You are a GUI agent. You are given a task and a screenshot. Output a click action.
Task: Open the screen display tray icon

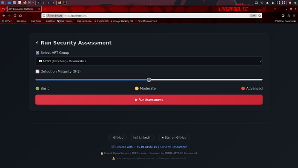pos(256,3)
